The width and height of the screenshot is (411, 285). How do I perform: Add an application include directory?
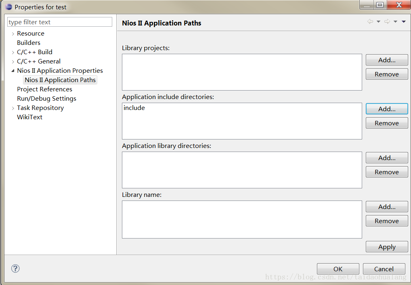(387, 109)
